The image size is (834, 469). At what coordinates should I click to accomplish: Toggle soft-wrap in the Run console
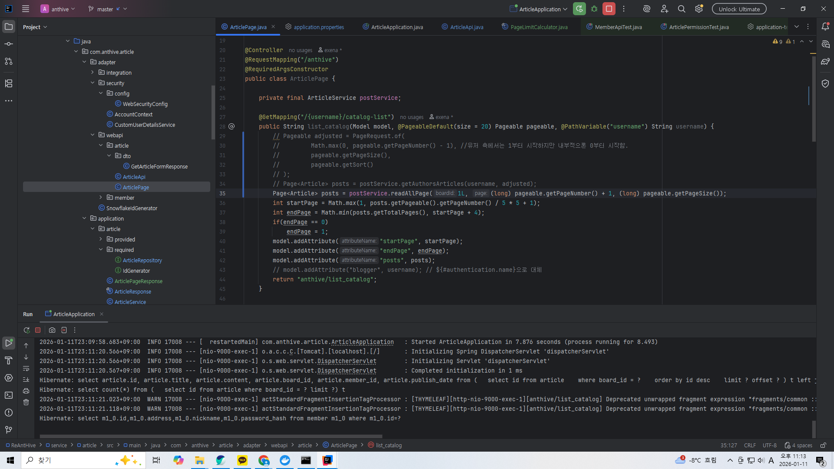(x=26, y=368)
